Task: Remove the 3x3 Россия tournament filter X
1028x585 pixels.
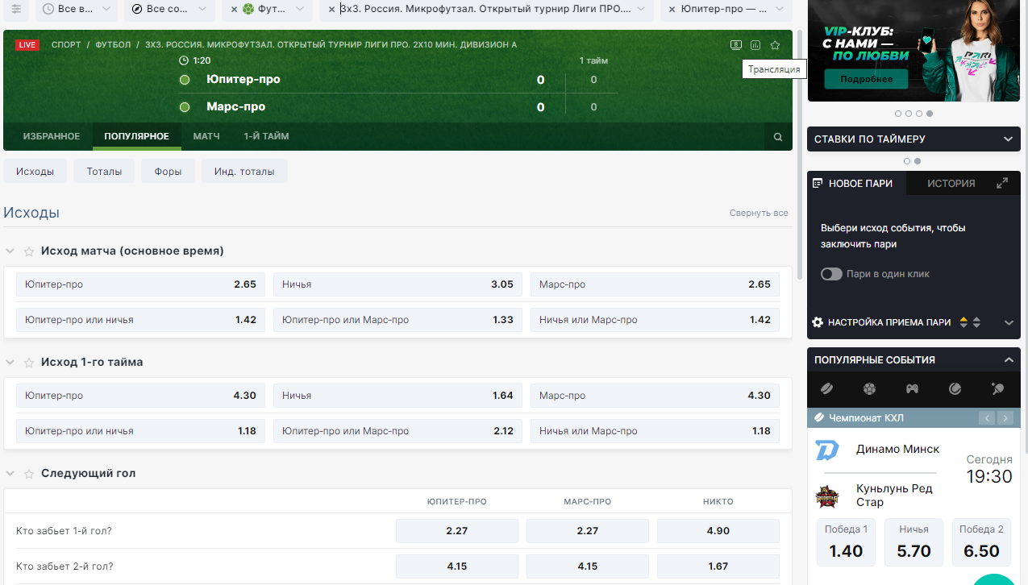Action: 331,9
